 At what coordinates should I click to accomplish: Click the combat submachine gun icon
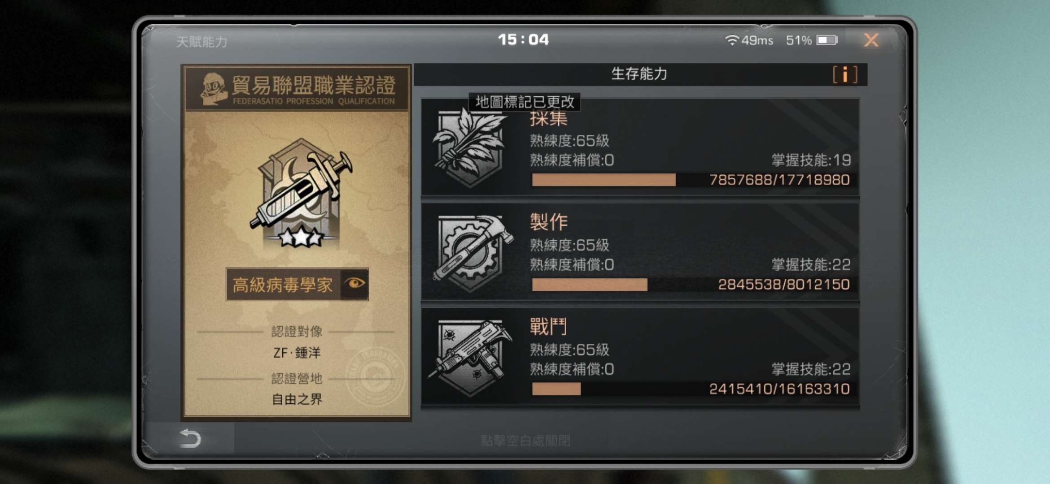[470, 358]
